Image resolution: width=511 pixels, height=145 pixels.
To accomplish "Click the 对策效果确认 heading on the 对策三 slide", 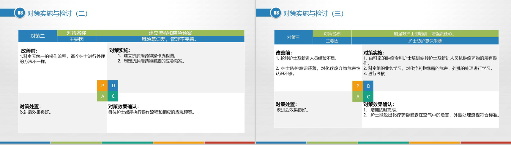I will pos(379,104).
